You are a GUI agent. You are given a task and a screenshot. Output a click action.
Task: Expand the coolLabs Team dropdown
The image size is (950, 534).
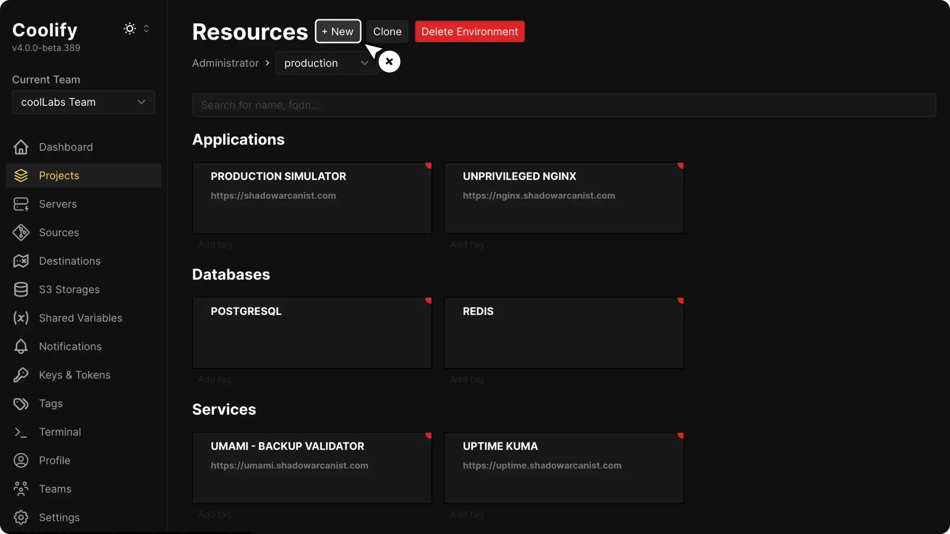tap(84, 102)
